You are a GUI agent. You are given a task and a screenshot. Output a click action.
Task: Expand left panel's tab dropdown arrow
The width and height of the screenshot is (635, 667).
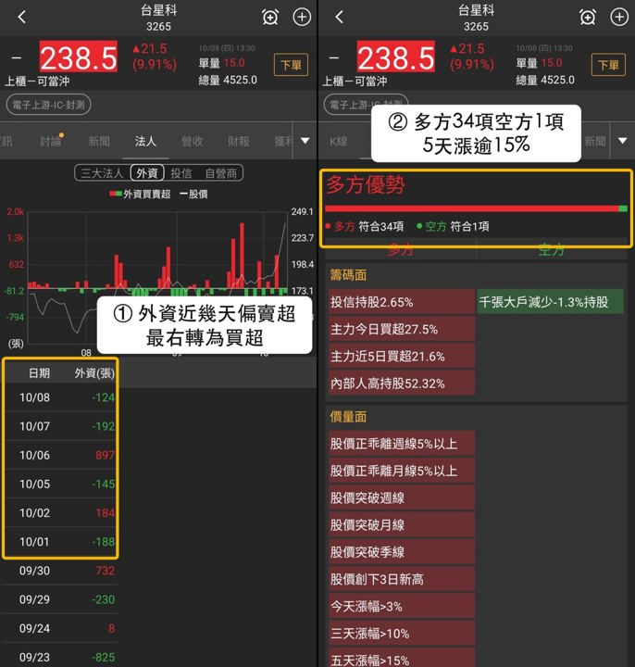(305, 141)
